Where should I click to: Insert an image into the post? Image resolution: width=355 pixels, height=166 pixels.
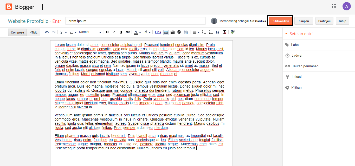[166, 32]
